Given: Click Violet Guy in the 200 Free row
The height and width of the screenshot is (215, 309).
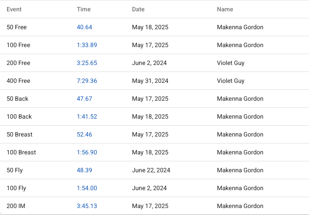Looking at the screenshot, I should click(x=230, y=63).
